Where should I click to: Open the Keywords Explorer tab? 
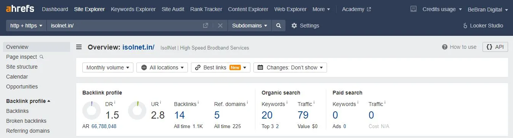click(x=133, y=9)
